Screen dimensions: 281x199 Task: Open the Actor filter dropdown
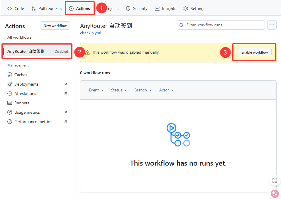click(166, 90)
